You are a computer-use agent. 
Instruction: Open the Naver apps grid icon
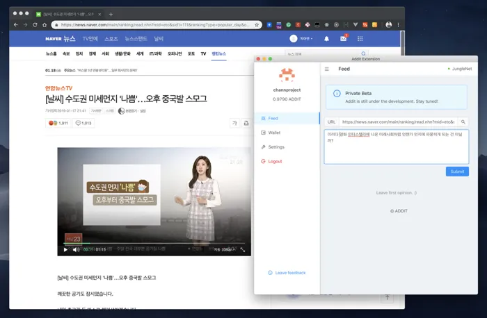point(360,39)
